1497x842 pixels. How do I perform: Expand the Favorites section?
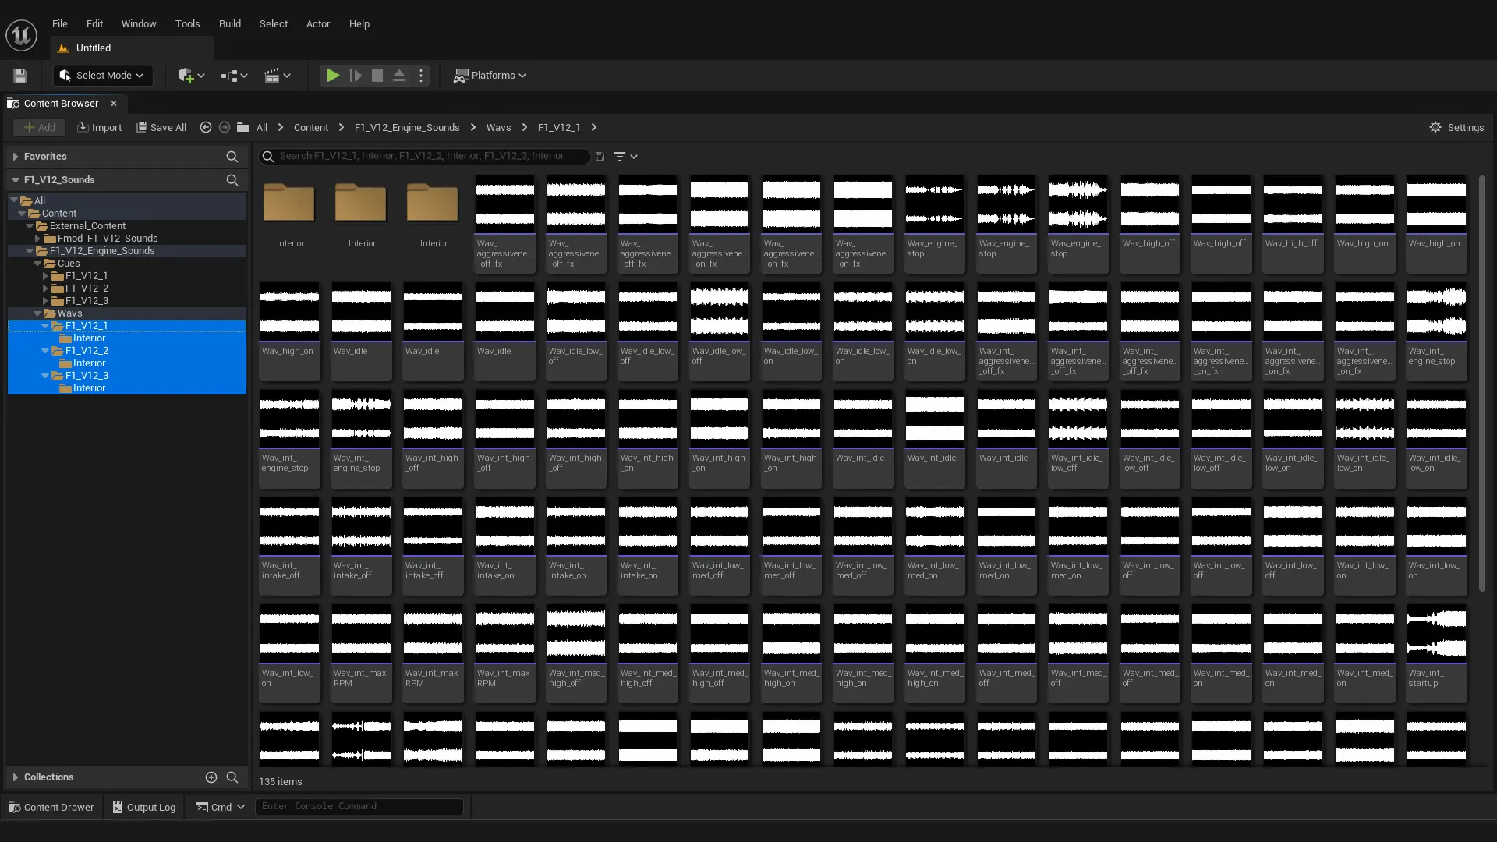coord(15,157)
